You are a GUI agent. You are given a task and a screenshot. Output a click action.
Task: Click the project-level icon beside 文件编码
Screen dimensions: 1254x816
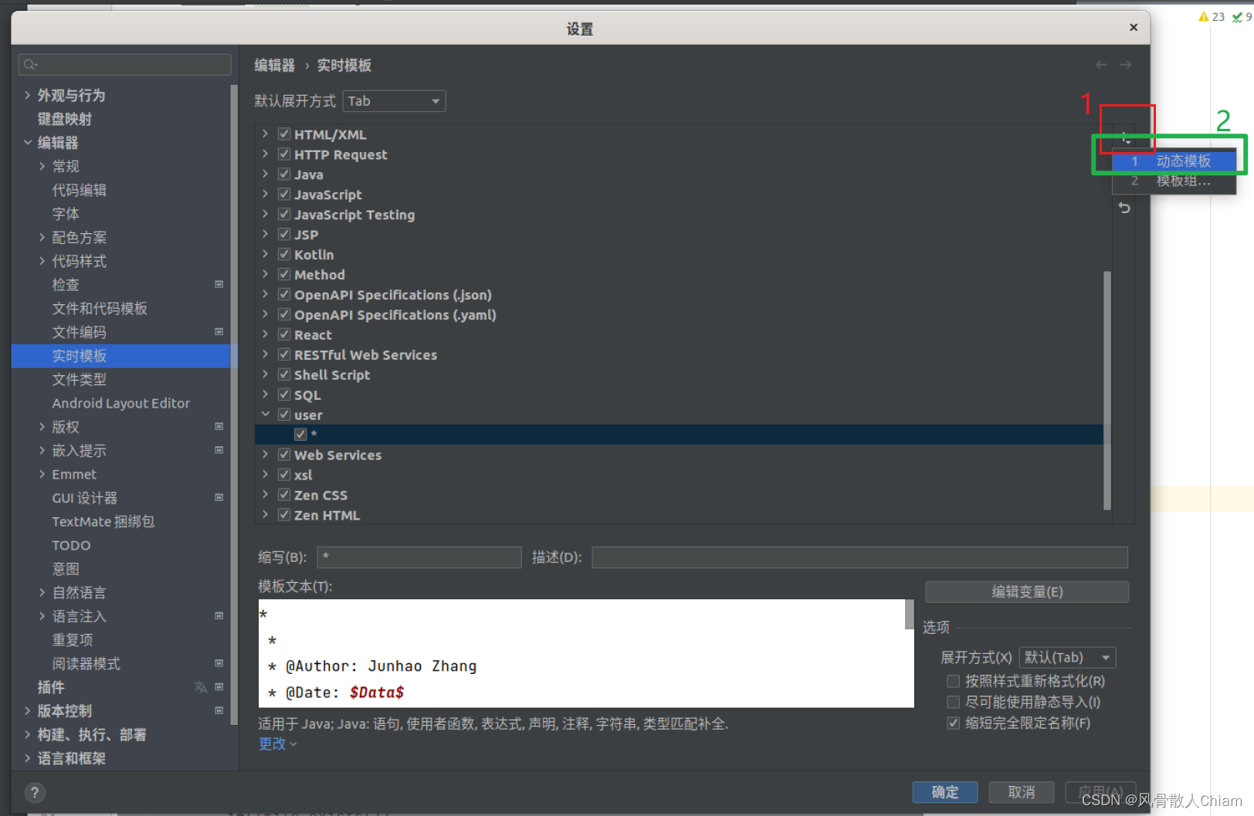(219, 331)
